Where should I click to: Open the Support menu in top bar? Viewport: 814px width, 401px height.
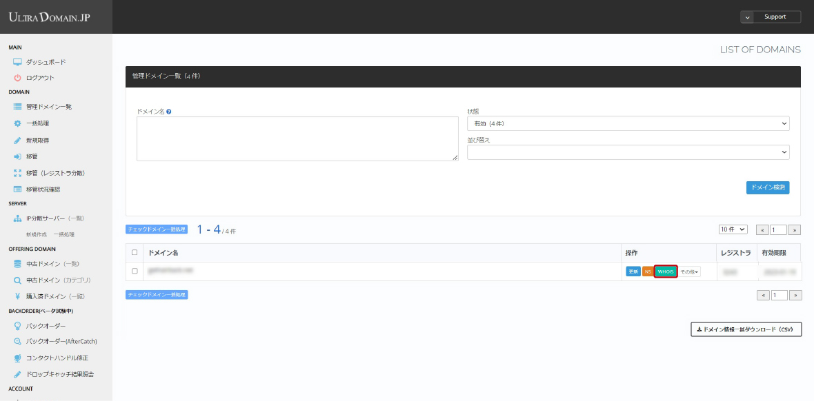(x=771, y=17)
